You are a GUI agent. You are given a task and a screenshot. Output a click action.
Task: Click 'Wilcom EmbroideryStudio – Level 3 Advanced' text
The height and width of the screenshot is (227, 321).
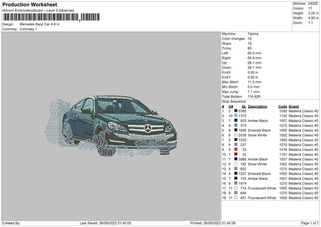point(38,11)
